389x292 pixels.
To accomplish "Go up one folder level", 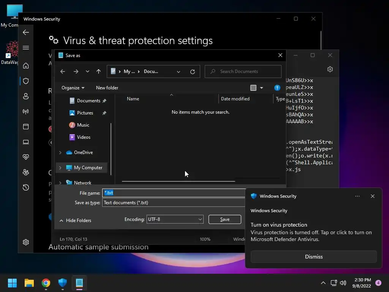I will coord(98,71).
